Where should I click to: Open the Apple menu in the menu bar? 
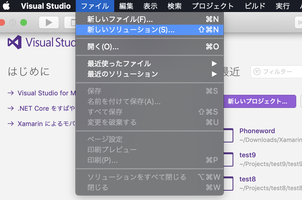[7, 5]
